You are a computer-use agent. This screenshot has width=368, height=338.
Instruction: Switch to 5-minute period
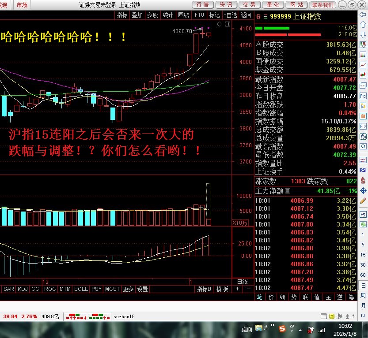pyautogui.click(x=363, y=245)
